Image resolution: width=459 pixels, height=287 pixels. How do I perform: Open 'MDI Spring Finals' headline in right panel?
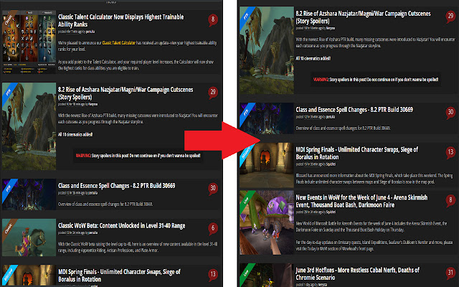point(357,153)
